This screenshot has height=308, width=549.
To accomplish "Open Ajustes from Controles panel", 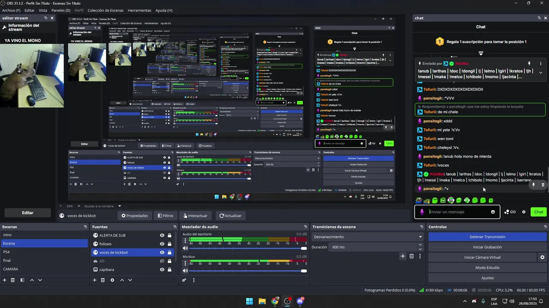I will pos(487,278).
